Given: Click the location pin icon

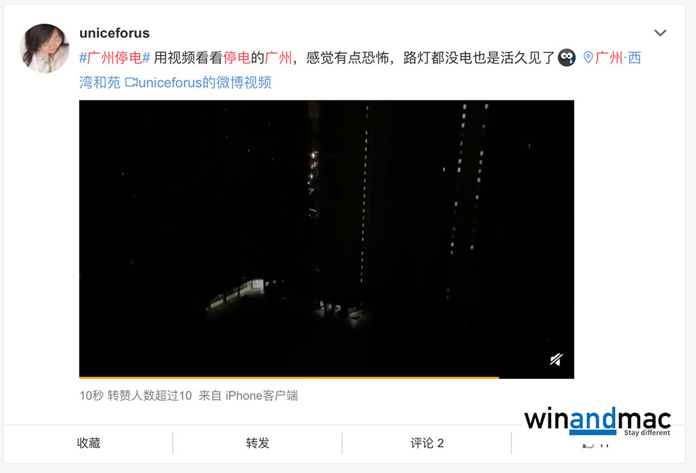Looking at the screenshot, I should pyautogui.click(x=588, y=57).
